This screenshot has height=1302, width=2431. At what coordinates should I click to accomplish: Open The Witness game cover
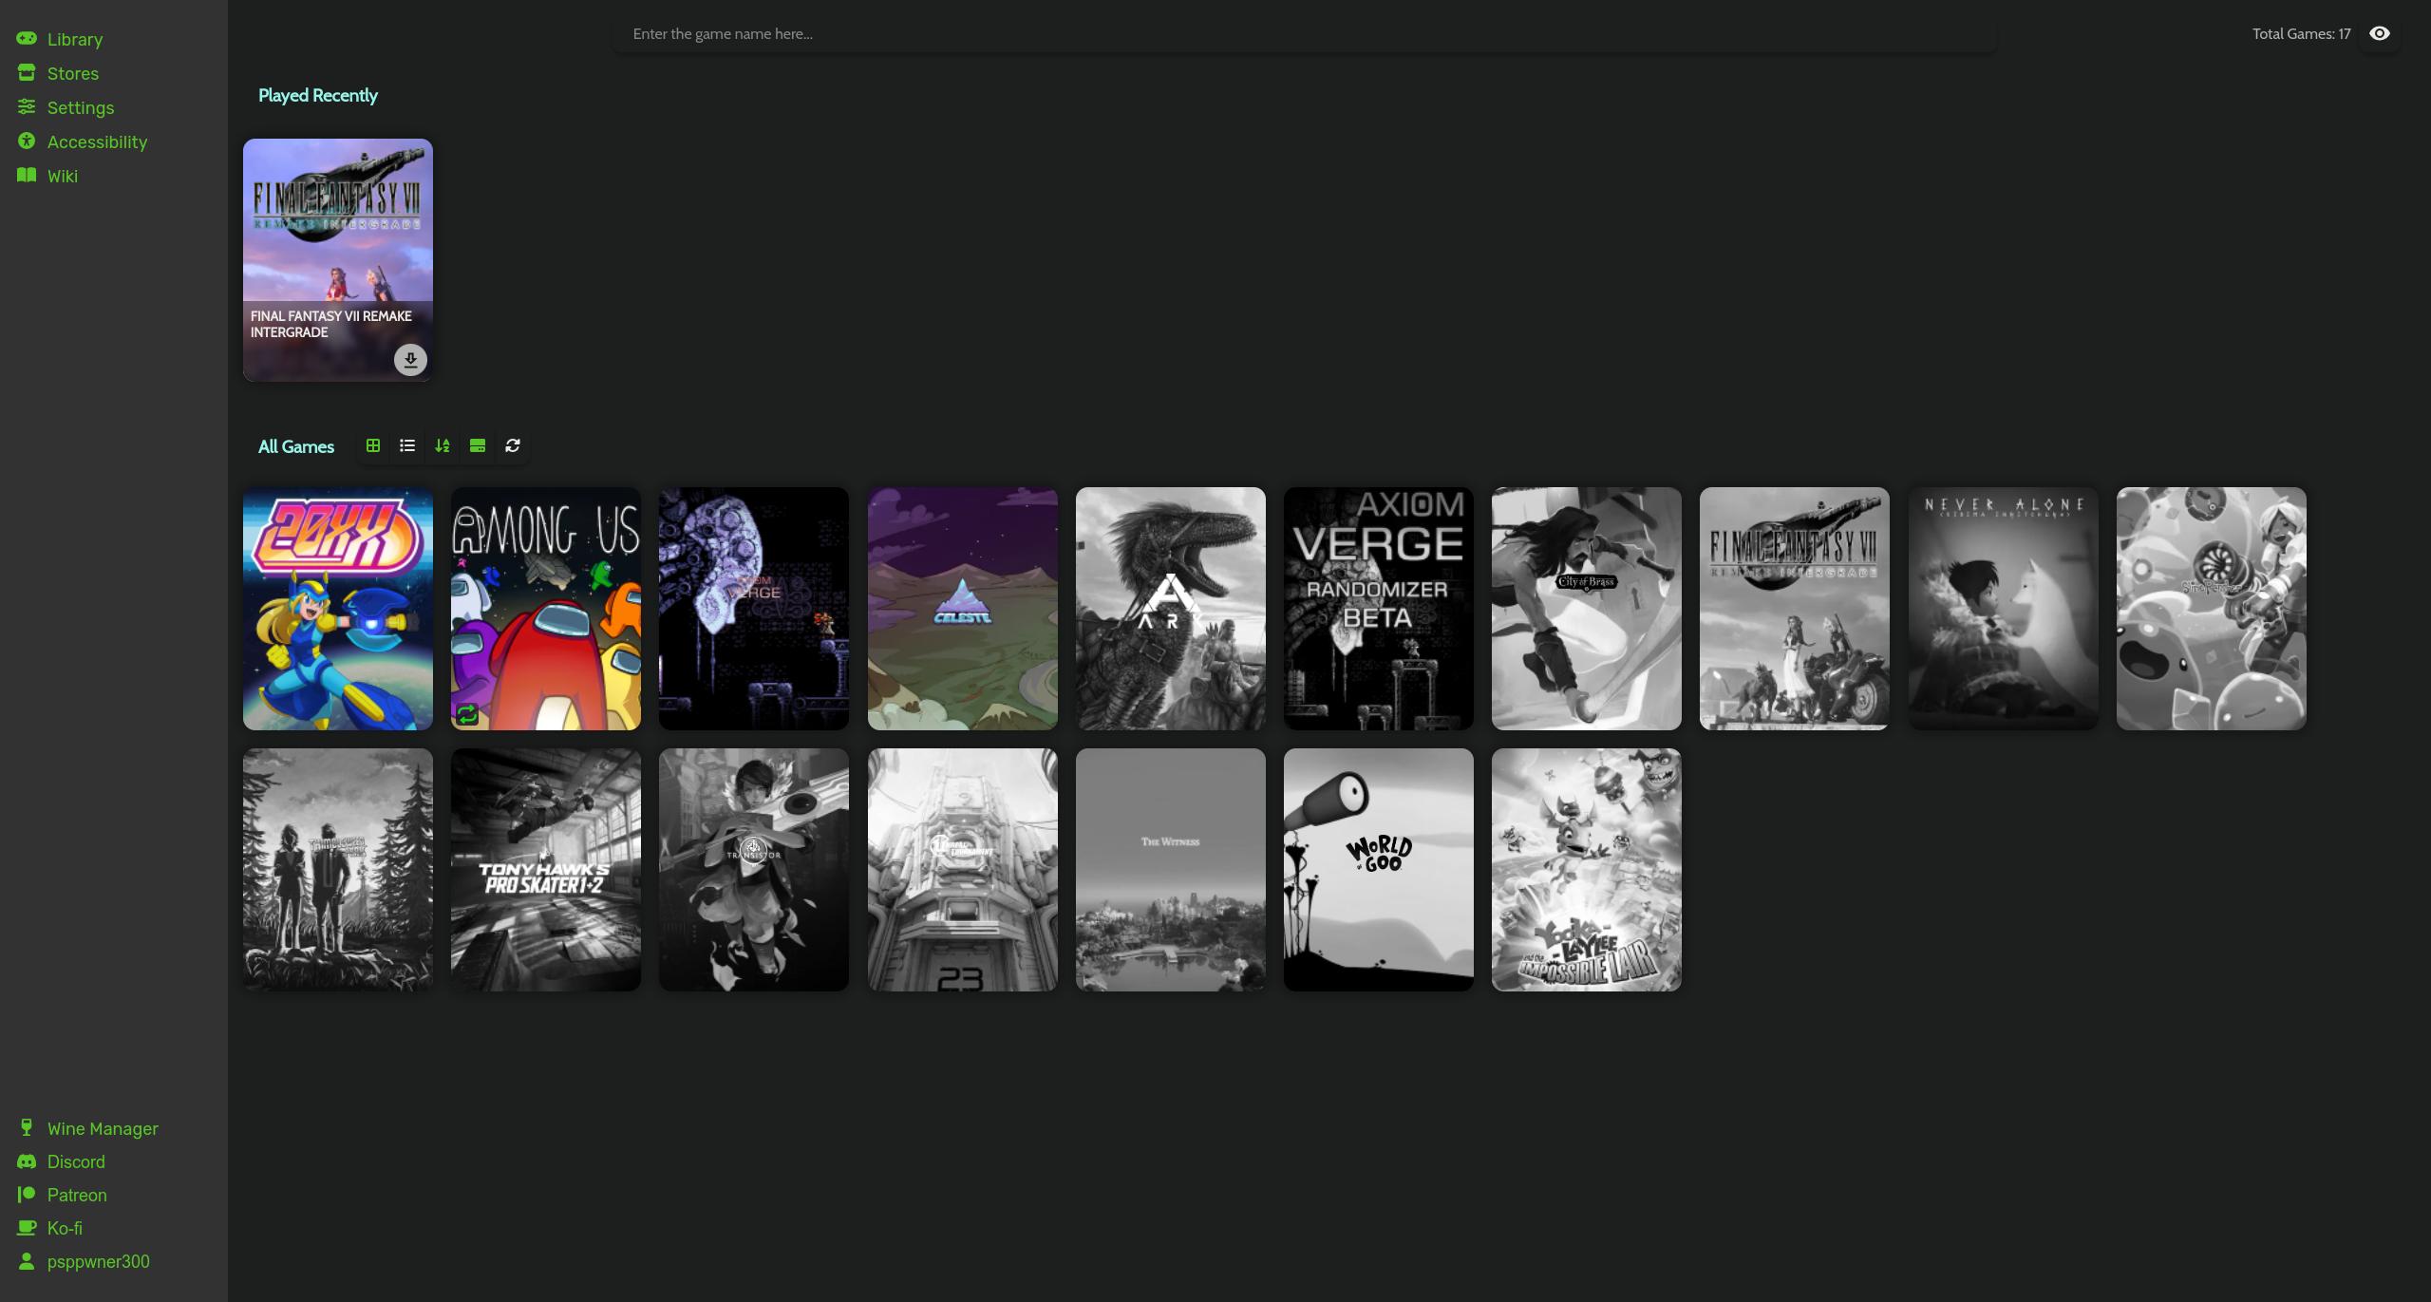pyautogui.click(x=1171, y=870)
